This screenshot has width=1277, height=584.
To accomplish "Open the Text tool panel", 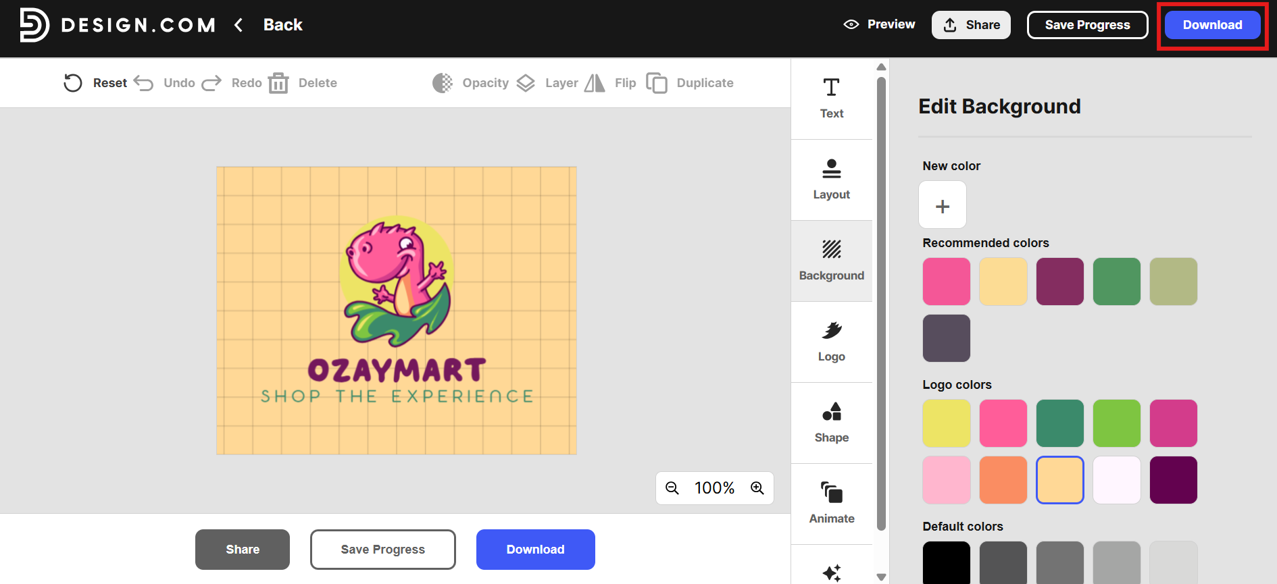I will coord(832,99).
